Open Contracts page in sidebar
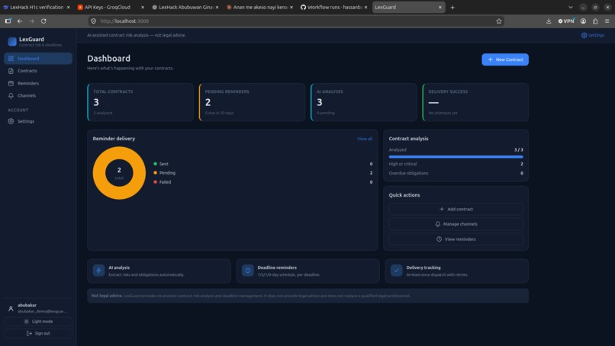The height and width of the screenshot is (346, 615). coord(38,71)
